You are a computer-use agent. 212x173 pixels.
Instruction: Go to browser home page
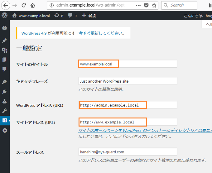click(33, 5)
